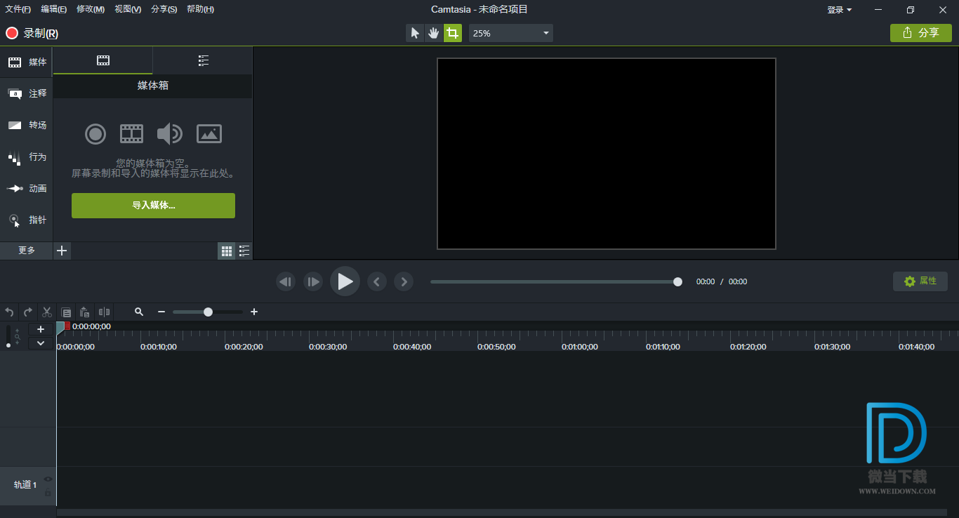The image size is (959, 518).
Task: Click the 导入媒体... import button
Action: [x=153, y=206]
